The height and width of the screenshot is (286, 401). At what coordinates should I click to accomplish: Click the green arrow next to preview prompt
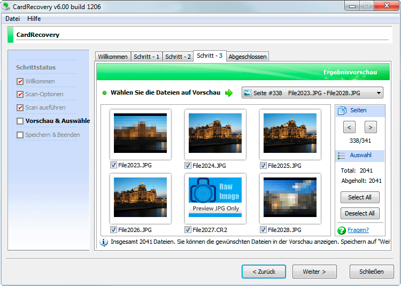[x=229, y=93]
